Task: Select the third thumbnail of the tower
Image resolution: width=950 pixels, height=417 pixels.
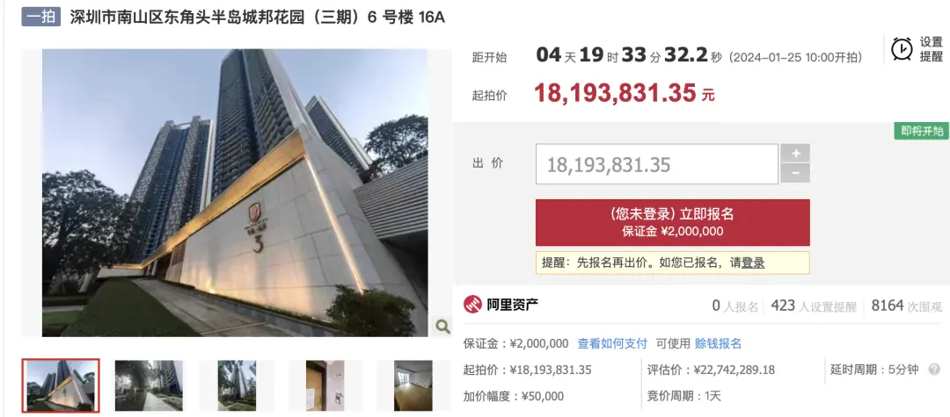Action: click(x=237, y=385)
